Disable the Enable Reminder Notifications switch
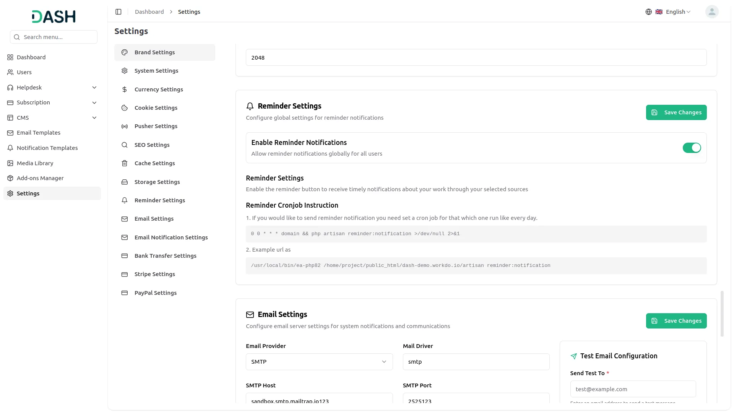This screenshot has width=734, height=413. (x=692, y=148)
